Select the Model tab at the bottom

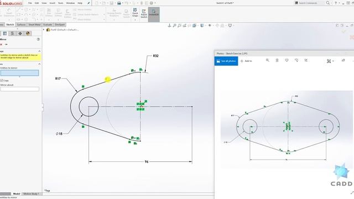17,194
